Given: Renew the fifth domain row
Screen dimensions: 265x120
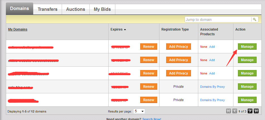Looking at the screenshot, I should (x=149, y=100).
